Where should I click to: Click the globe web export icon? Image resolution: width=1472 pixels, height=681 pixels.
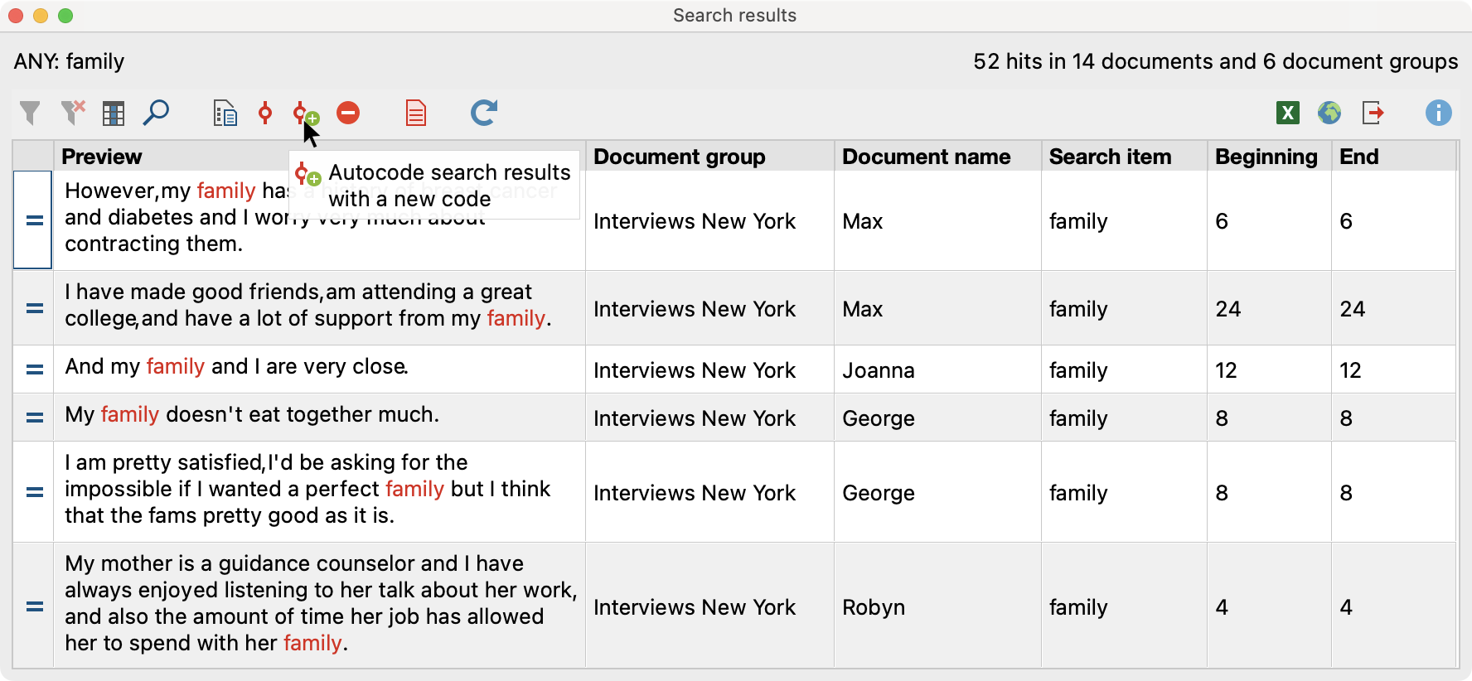click(1329, 113)
